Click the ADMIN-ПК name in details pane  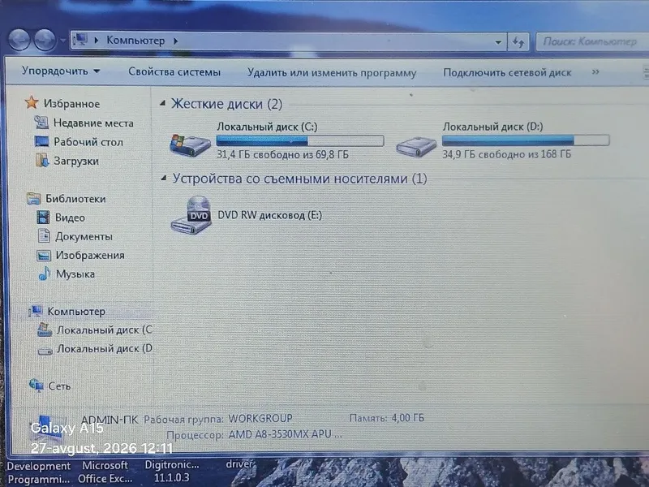coord(110,419)
